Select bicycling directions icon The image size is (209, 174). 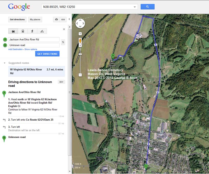[x=42, y=31]
